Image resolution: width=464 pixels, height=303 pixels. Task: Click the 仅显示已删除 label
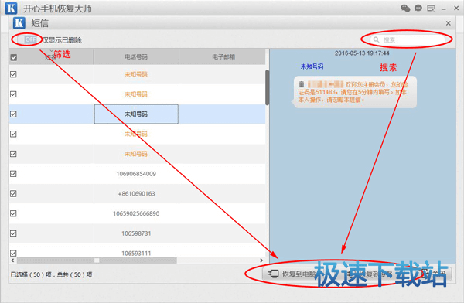pos(62,40)
